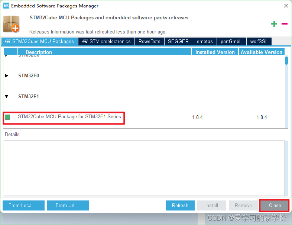
Task: Click the package list vertical scrollbar thumb
Action: click(286, 61)
